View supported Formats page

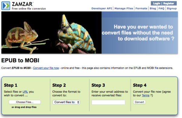[141, 8]
